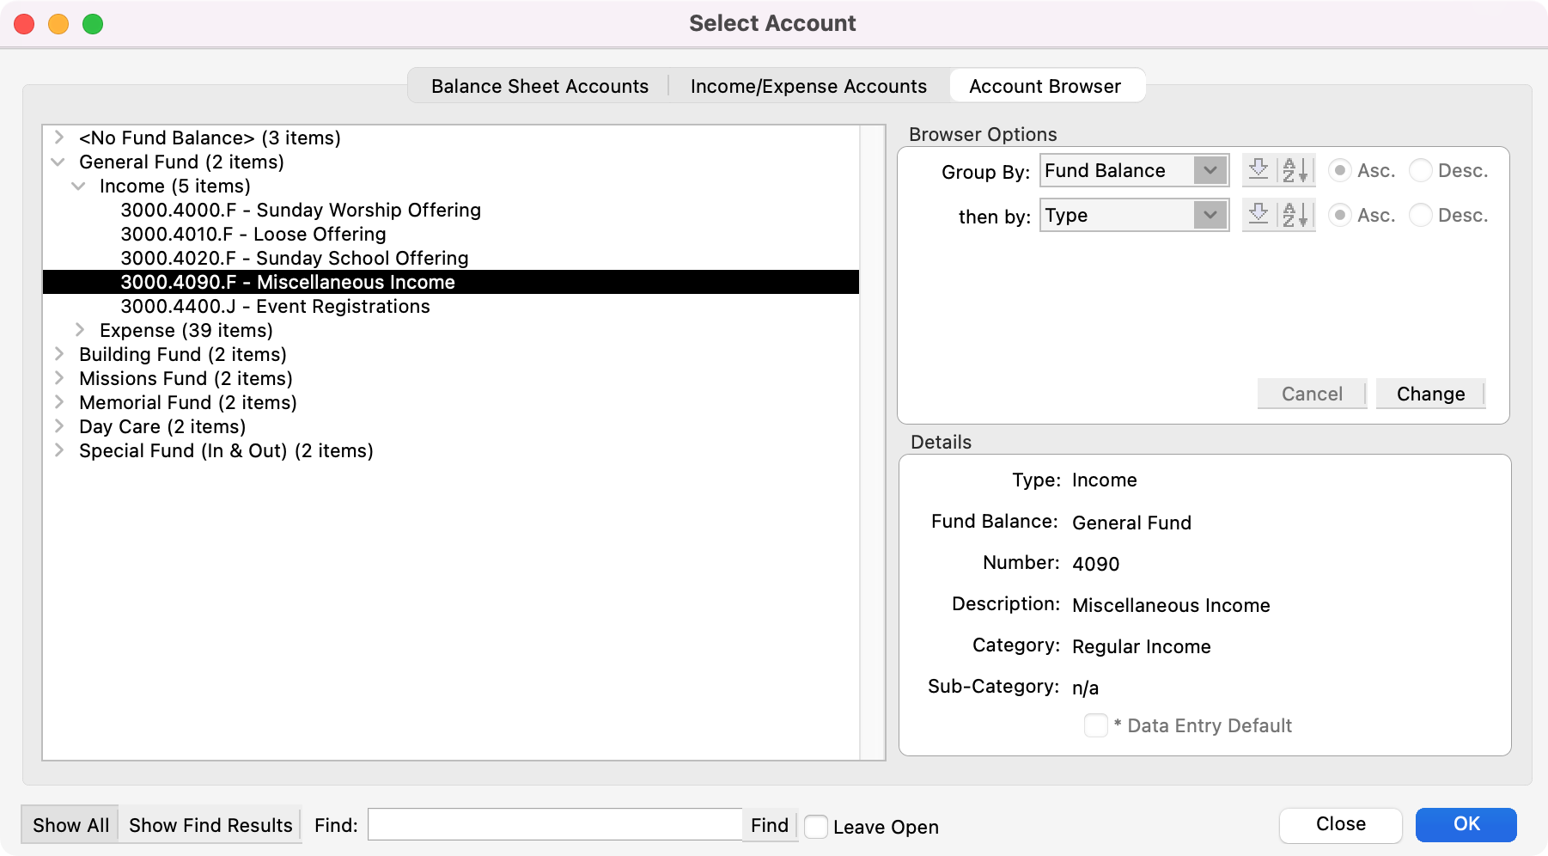The width and height of the screenshot is (1548, 856).
Task: Tick the Data Entry Default checkbox
Action: [x=1095, y=725]
